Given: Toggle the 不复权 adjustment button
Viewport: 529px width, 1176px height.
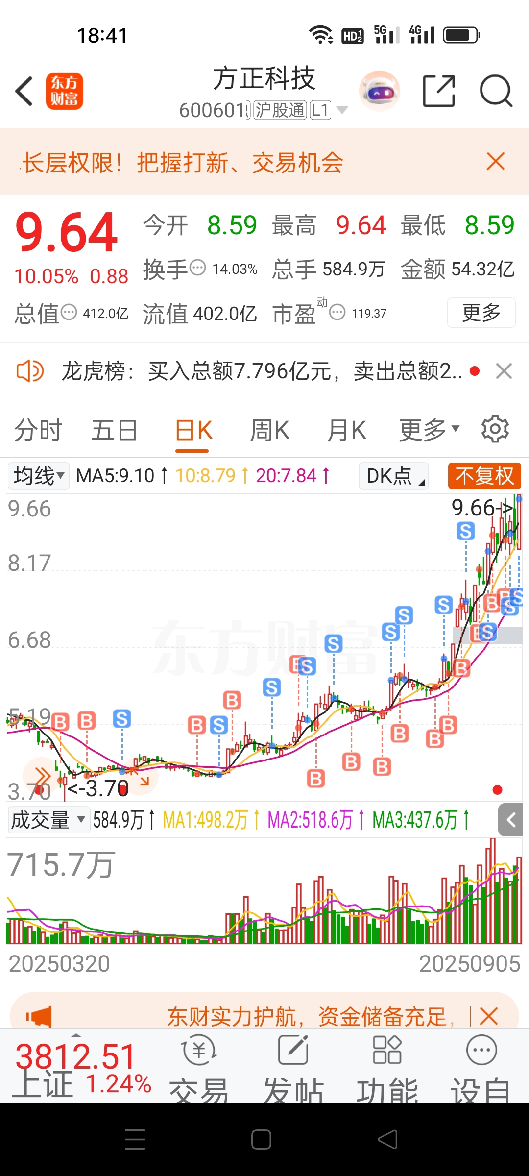Looking at the screenshot, I should coord(484,476).
